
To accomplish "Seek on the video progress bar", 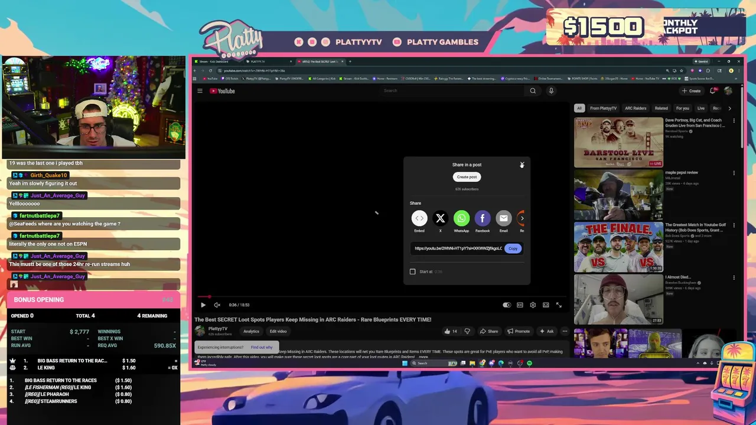I will point(381,297).
